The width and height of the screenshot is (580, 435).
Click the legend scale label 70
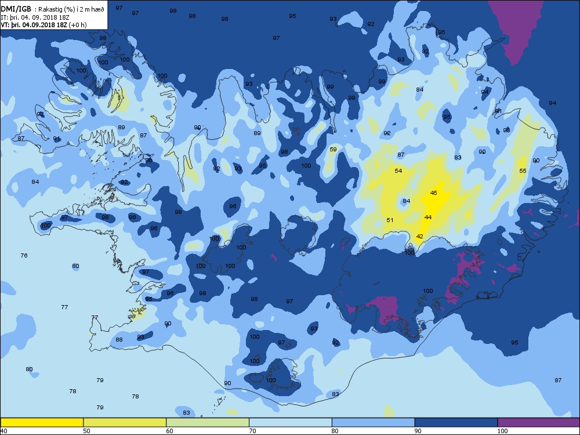point(253,431)
